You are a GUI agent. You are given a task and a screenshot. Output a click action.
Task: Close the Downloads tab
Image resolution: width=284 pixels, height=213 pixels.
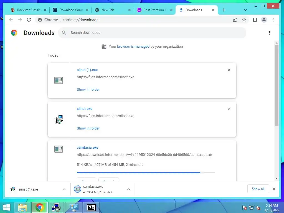point(213,10)
